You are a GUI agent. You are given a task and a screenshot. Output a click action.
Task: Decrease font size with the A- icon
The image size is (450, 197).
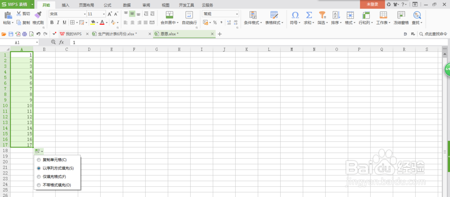pyautogui.click(x=116, y=14)
